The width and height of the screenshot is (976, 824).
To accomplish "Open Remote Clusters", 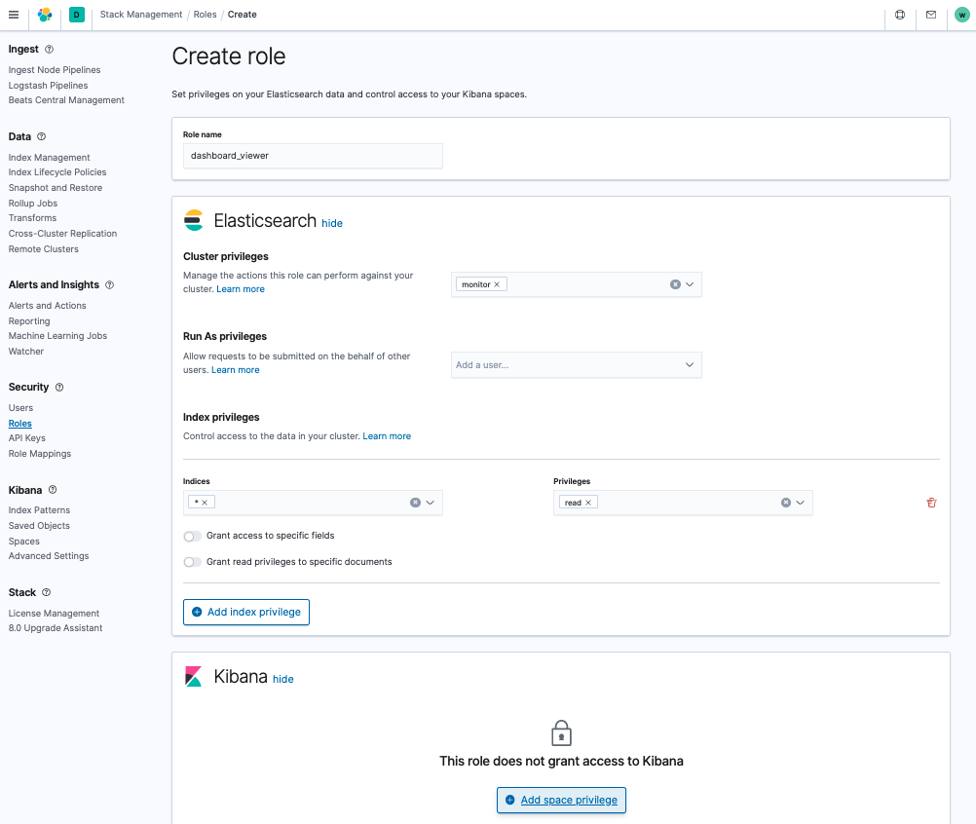I will pyautogui.click(x=44, y=249).
